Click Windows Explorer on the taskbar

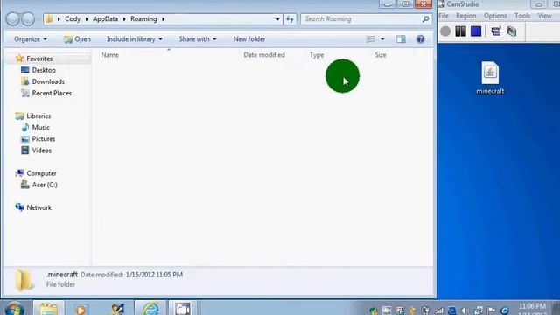pyautogui.click(x=49, y=309)
